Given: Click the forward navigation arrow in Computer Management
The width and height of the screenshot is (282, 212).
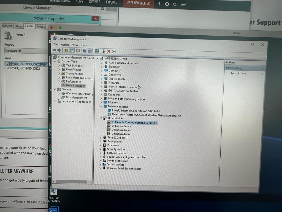Looking at the screenshot, I should click(x=59, y=50).
